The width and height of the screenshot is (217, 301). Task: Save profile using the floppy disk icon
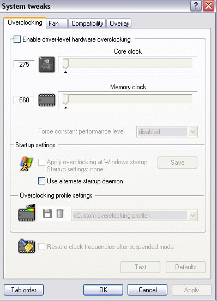[47, 213]
